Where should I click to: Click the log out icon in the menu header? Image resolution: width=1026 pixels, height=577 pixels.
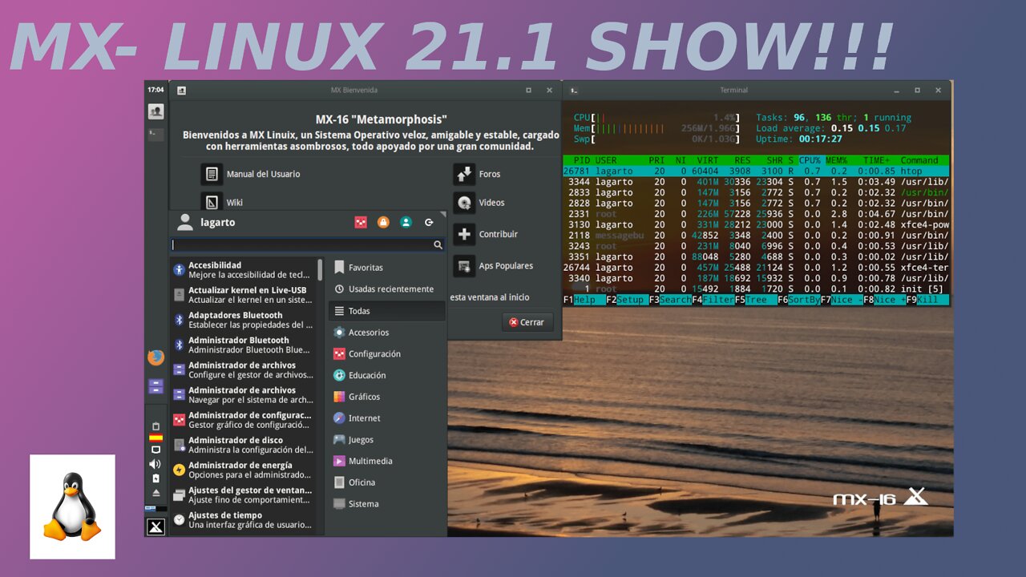pyautogui.click(x=429, y=222)
